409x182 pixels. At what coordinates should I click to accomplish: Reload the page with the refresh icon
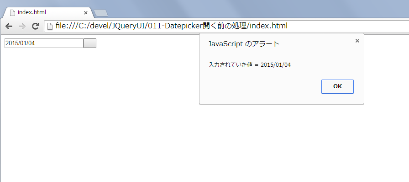(35, 26)
